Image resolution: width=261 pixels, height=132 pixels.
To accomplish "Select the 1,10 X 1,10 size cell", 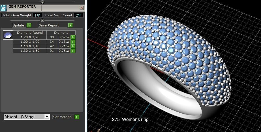I will [30, 46].
